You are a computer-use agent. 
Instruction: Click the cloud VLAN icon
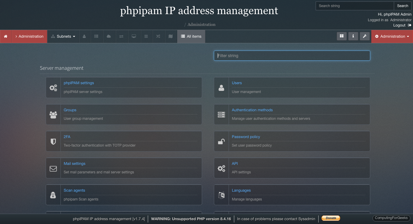pos(108,36)
